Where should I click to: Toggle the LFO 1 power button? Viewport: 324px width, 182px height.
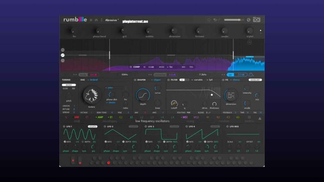tap(64, 126)
